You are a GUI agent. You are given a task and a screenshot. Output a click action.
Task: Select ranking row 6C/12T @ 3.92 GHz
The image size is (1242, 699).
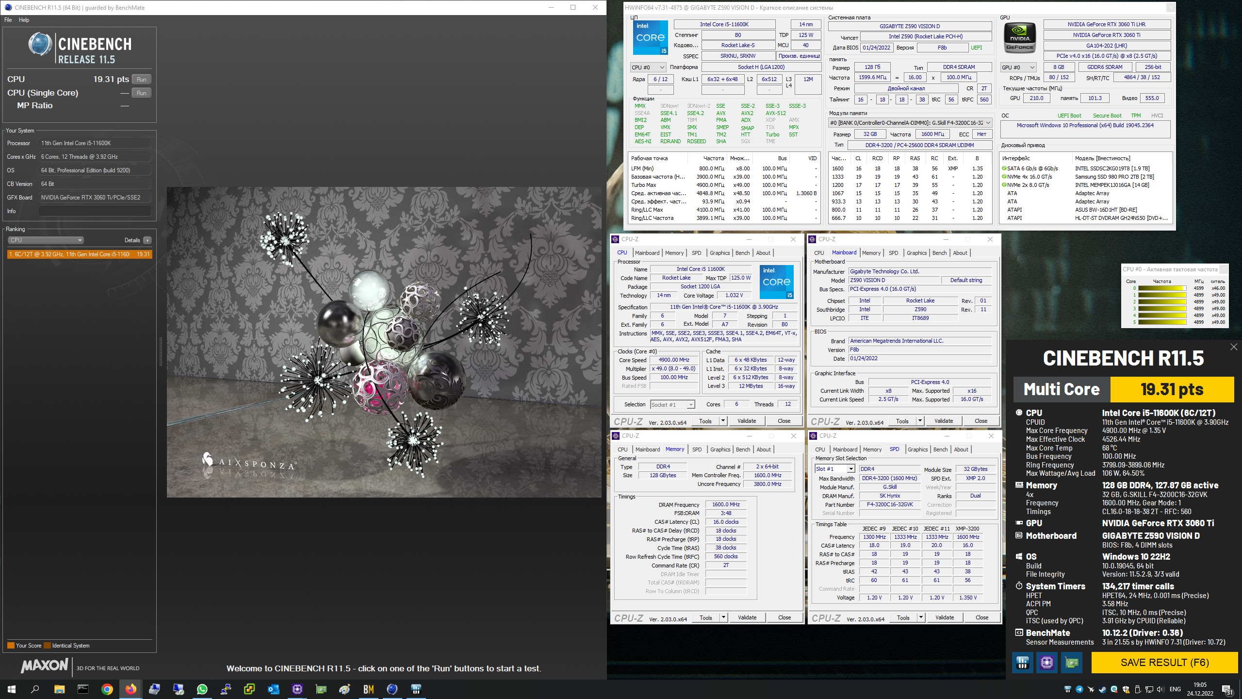(x=80, y=254)
